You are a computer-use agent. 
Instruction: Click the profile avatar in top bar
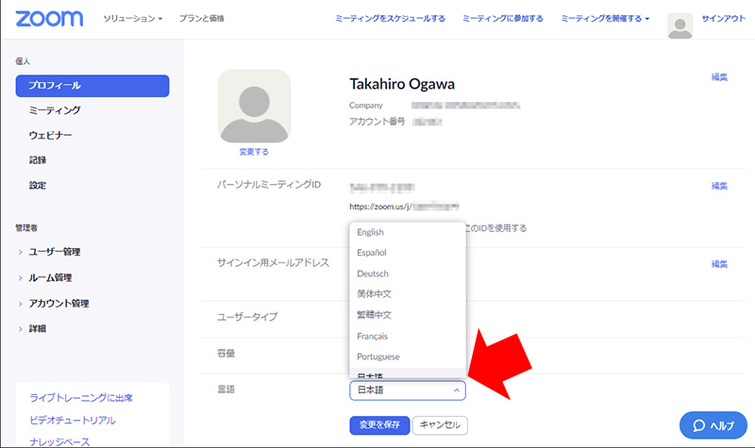click(679, 26)
